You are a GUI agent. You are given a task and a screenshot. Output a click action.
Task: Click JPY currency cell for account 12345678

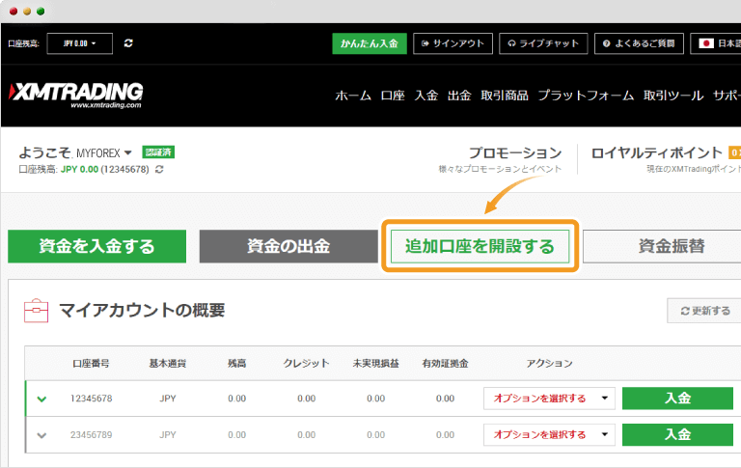168,399
